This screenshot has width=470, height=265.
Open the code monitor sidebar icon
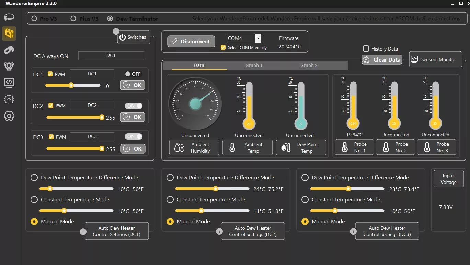pyautogui.click(x=9, y=82)
